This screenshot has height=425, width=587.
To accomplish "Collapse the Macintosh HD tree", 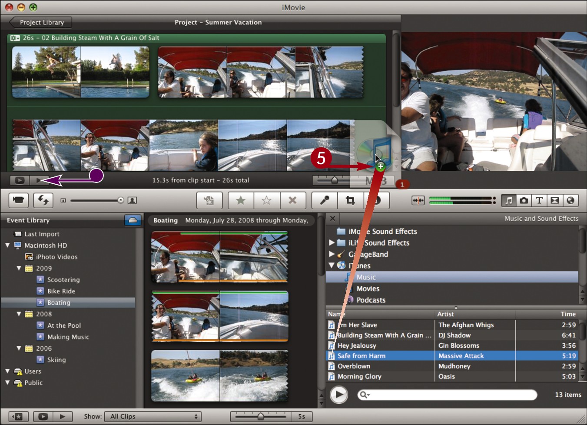I will (x=7, y=245).
